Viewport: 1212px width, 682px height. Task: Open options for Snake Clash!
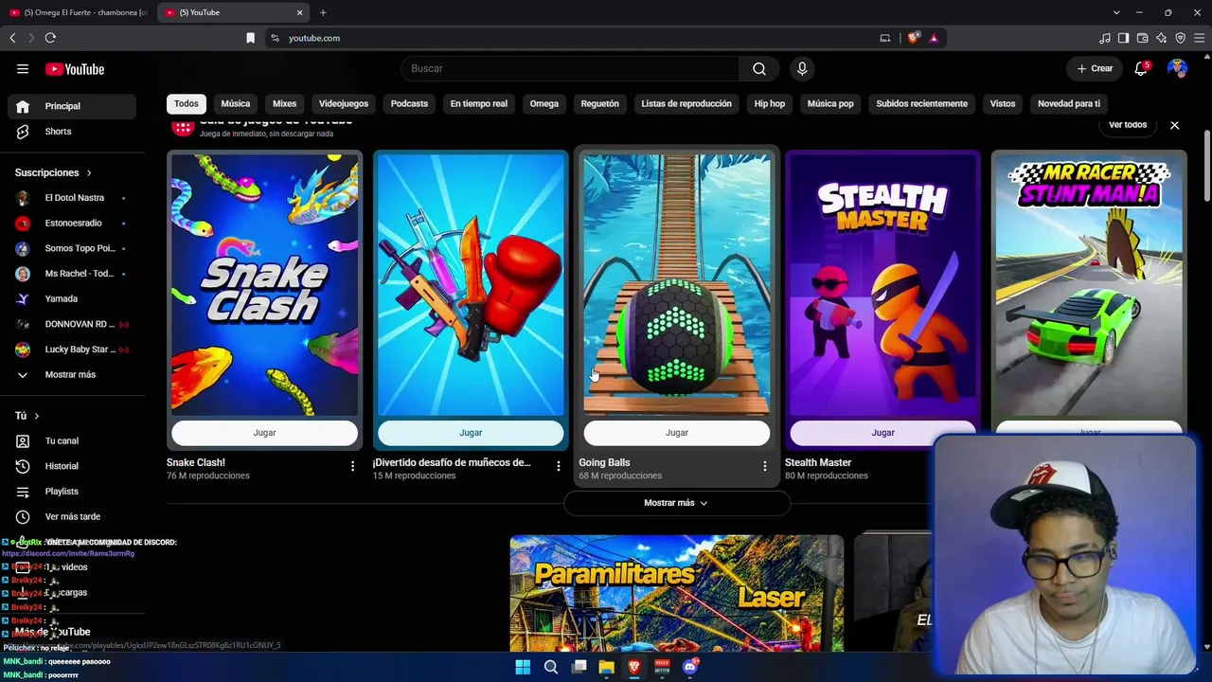tap(352, 466)
